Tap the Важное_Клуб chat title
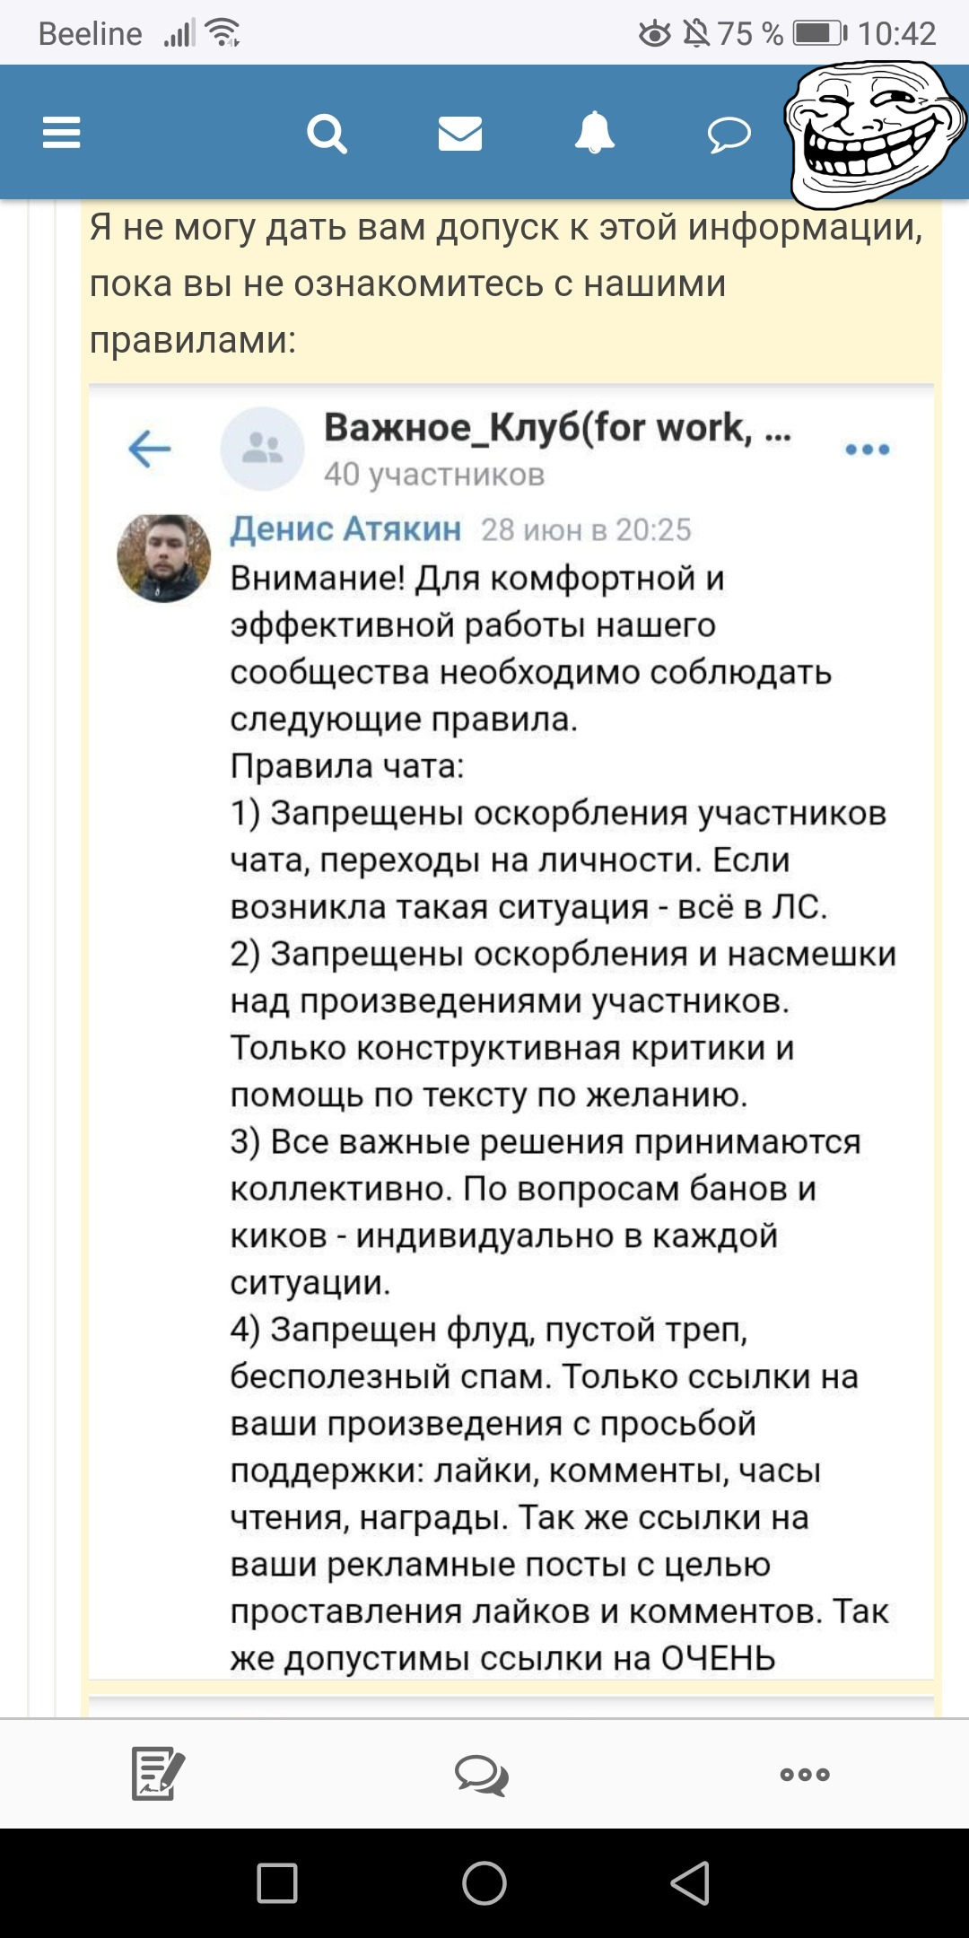The image size is (969, 1938). point(557,427)
